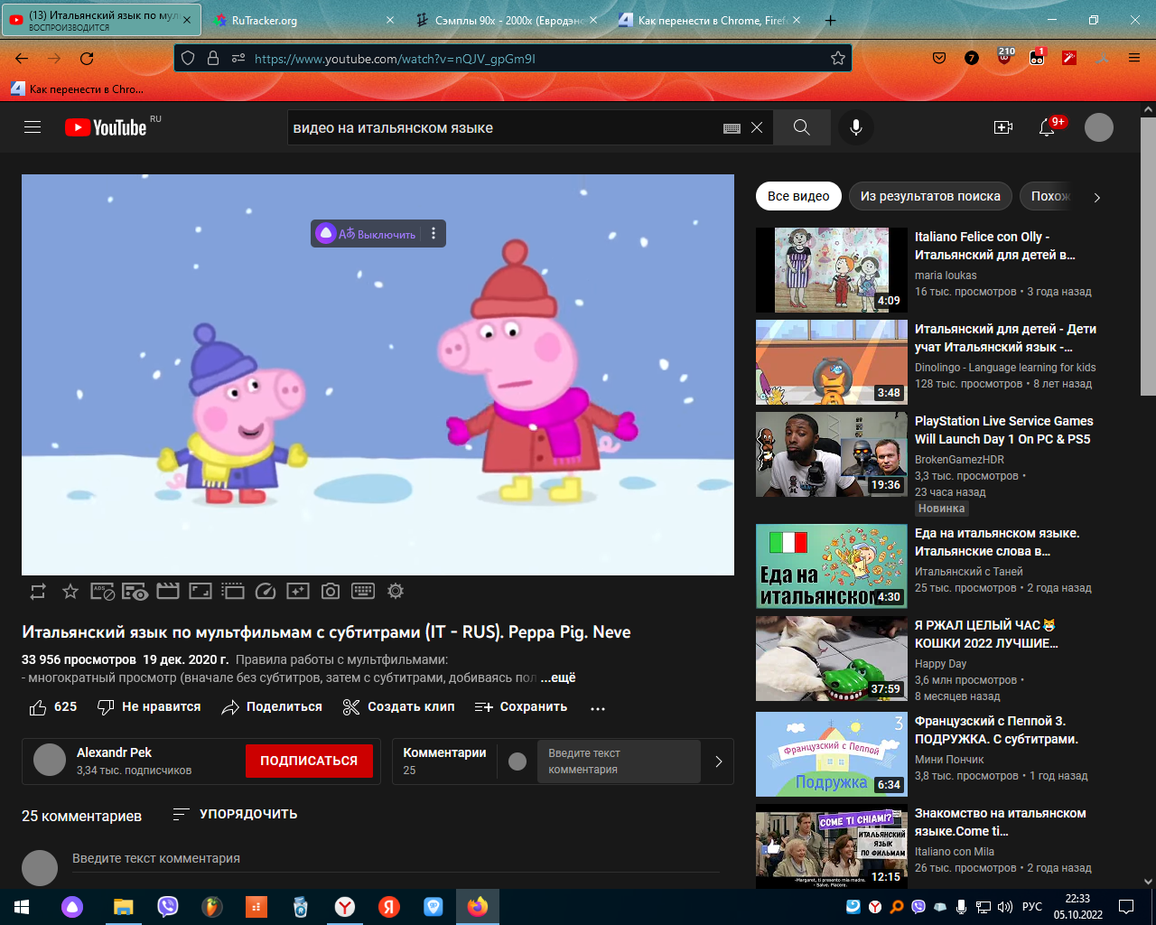Open the Alexandr Pek channel link

coord(114,752)
